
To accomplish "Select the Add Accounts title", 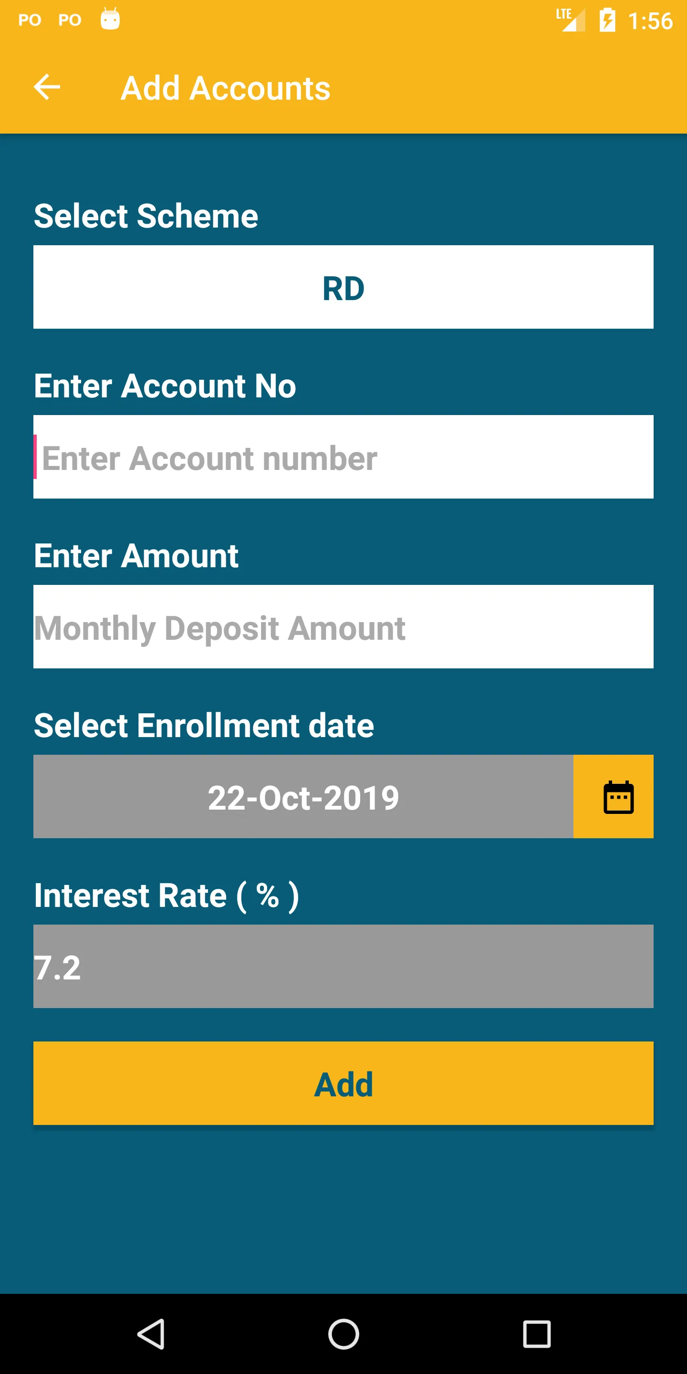I will click(x=226, y=87).
